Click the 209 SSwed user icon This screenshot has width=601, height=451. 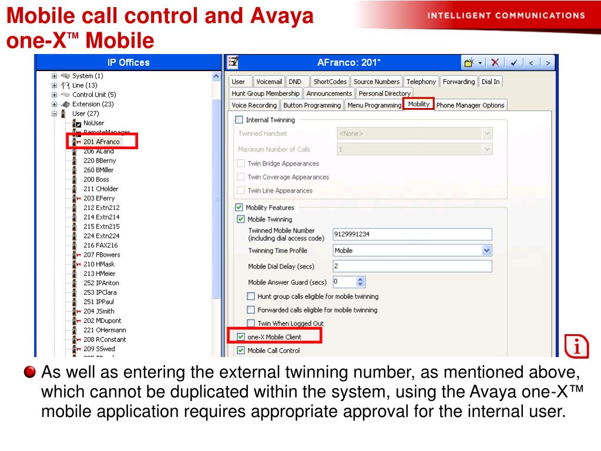click(x=76, y=349)
